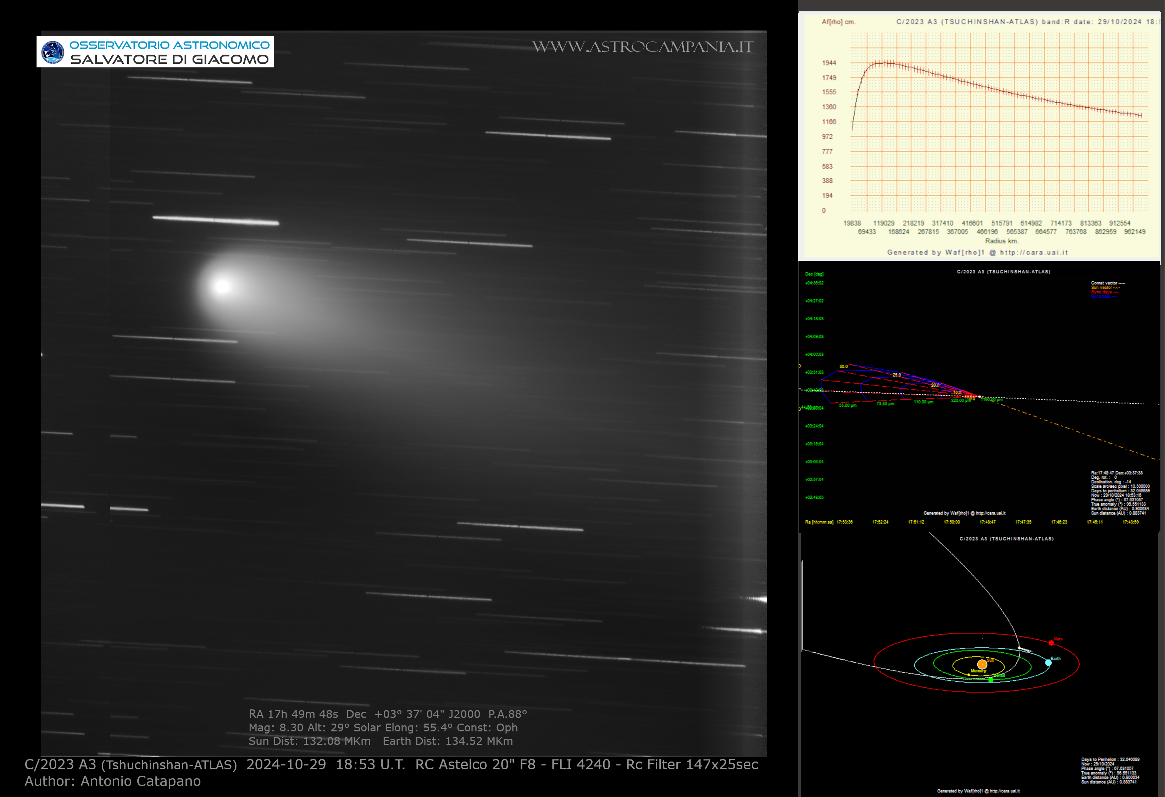Click Osservatorio Astronomico Salvatore Di Giacomo banner
The width and height of the screenshot is (1165, 797).
[170, 52]
